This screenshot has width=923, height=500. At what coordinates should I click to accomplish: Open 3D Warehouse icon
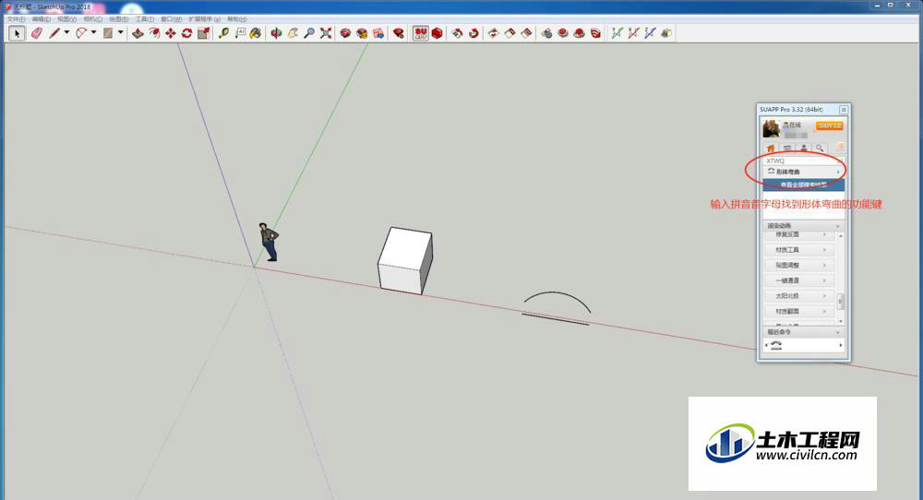(x=345, y=33)
